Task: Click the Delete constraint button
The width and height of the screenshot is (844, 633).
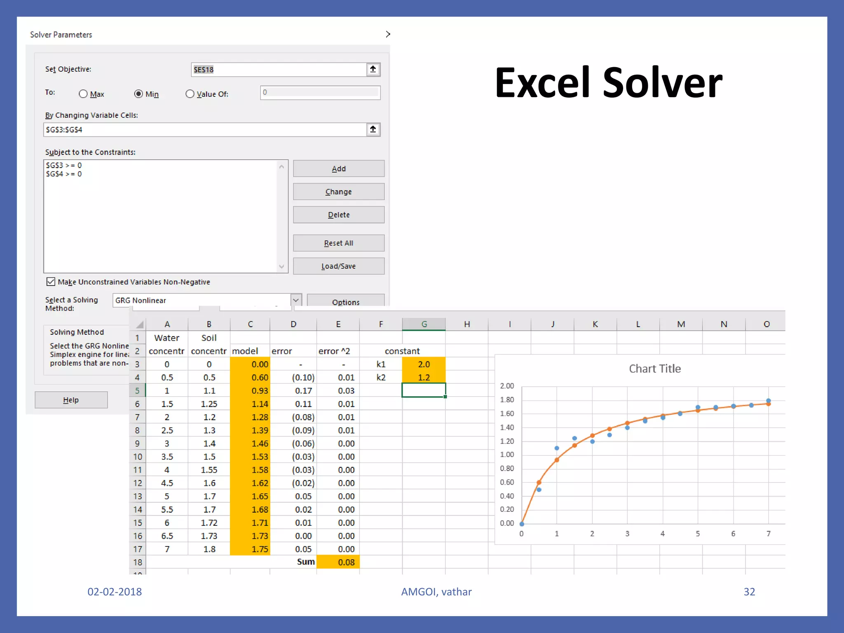Action: 339,215
